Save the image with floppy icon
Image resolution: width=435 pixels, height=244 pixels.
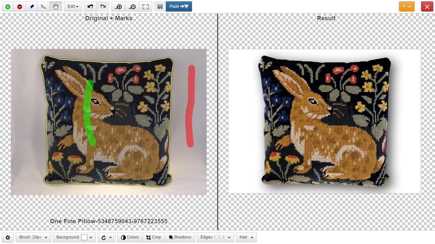[160, 6]
